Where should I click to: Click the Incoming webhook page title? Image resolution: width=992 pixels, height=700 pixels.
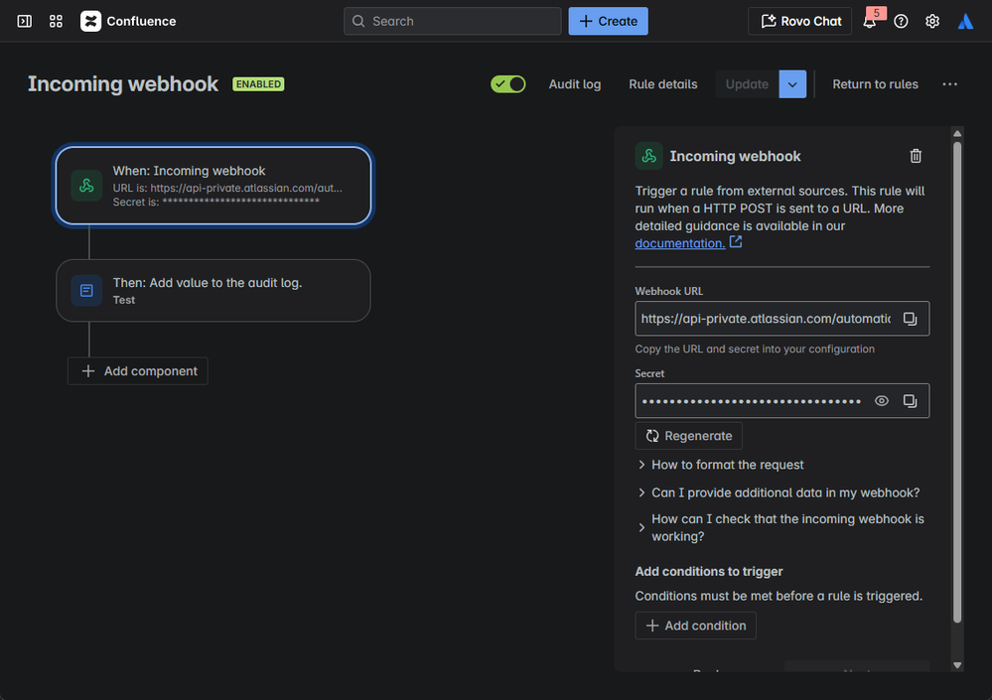click(123, 84)
